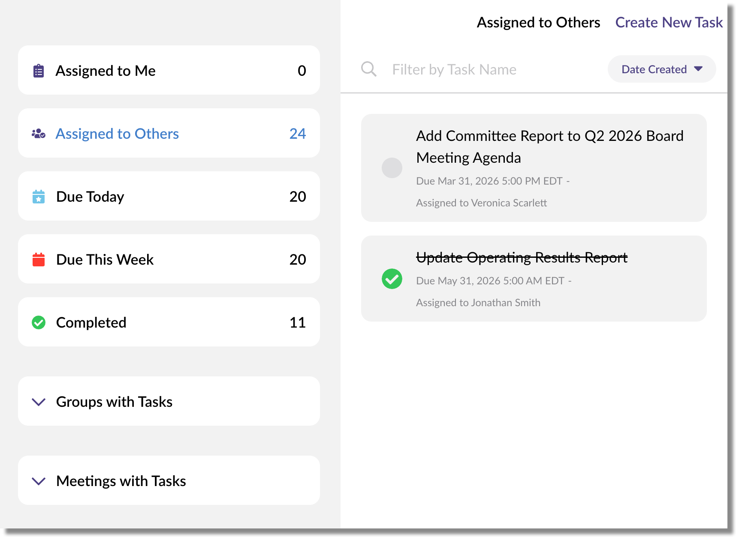Mark Add Committee Report task as complete

392,168
